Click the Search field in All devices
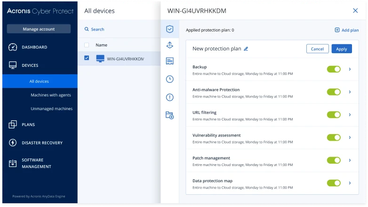 [119, 29]
